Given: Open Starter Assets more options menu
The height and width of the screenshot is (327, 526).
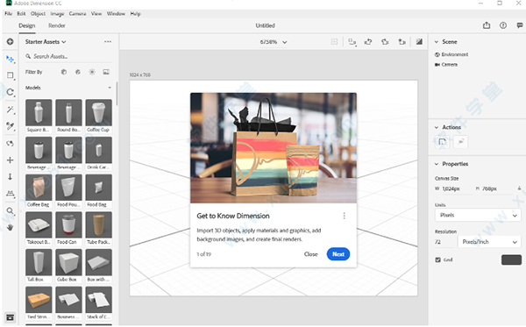Looking at the screenshot, I should (x=108, y=41).
